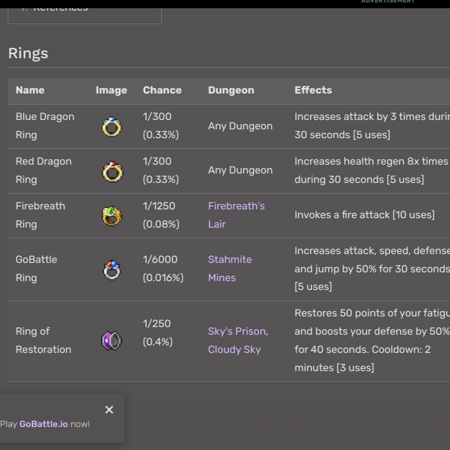Image resolution: width=450 pixels, height=450 pixels.
Task: Click the Name column header
Action: click(30, 90)
